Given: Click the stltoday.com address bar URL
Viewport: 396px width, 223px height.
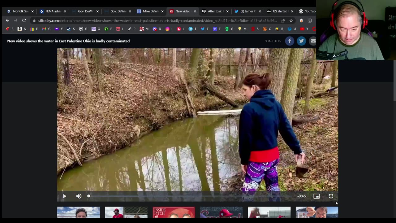Looking at the screenshot, I should 157,20.
